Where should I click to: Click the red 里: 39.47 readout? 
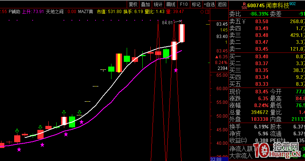coord(175,12)
